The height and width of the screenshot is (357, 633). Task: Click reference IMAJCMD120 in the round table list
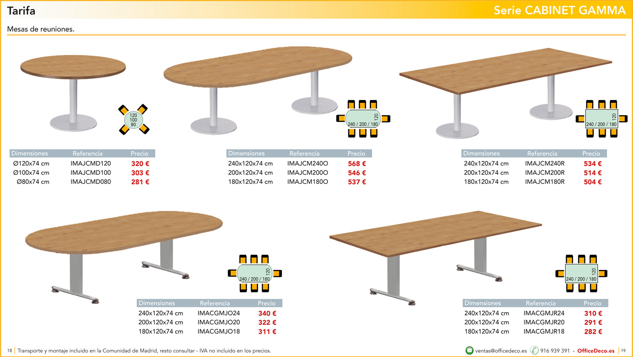[91, 164]
